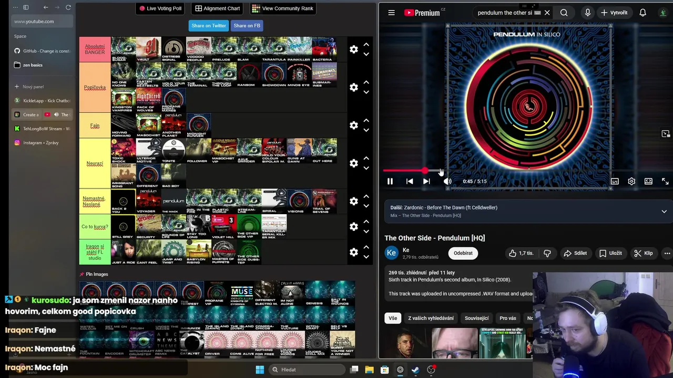Screen dimensions: 673x378
Task: Select the Související filter chip
Action: [476, 318]
